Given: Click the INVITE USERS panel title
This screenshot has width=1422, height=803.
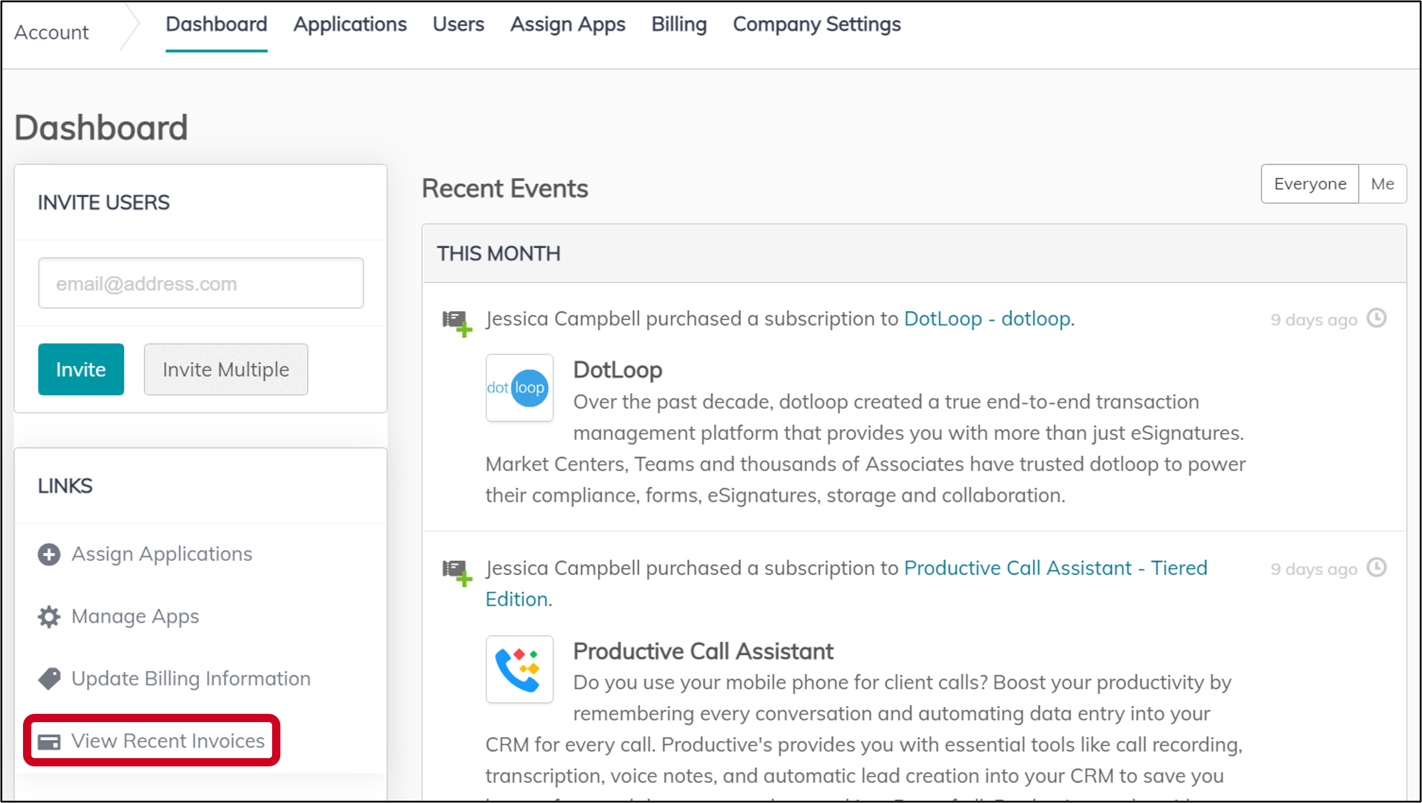Looking at the screenshot, I should 104,203.
